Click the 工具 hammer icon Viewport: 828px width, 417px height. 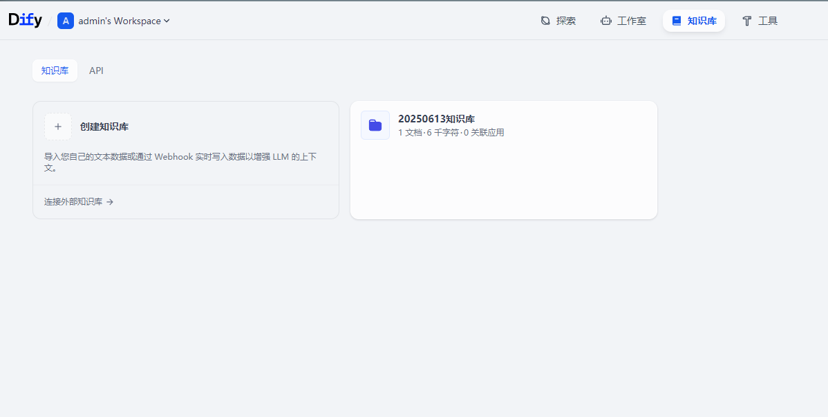click(x=747, y=21)
